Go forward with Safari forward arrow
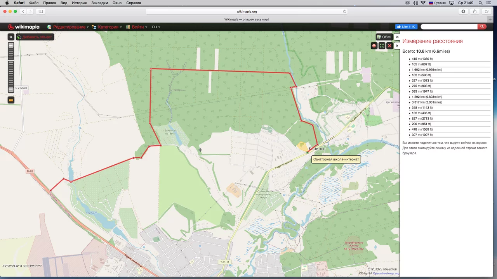The width and height of the screenshot is (497, 279). point(31,11)
